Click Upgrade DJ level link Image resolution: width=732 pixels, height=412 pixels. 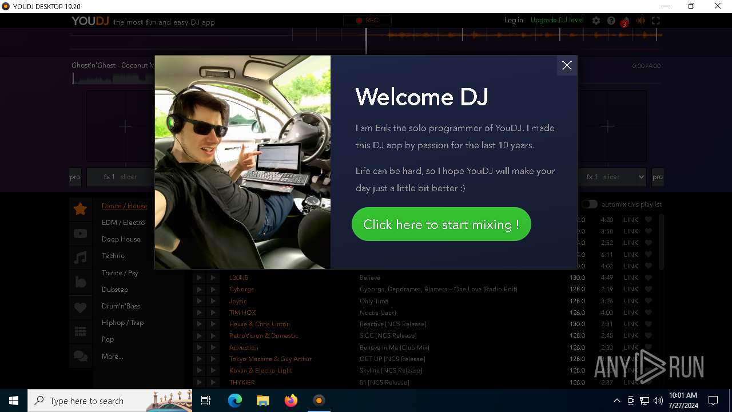(x=557, y=20)
